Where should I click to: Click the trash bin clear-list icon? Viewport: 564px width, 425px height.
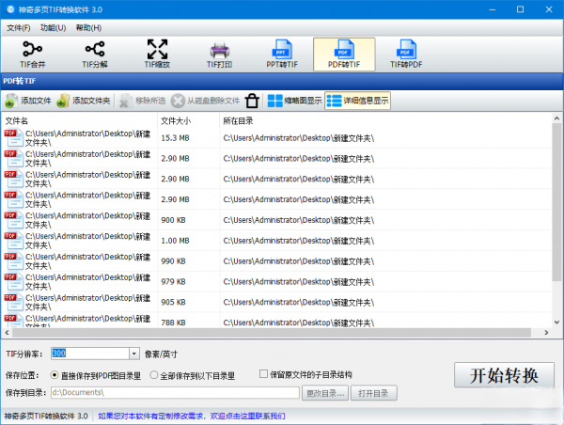tap(252, 101)
